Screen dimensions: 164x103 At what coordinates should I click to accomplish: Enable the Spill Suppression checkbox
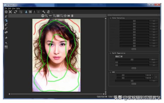110,53
